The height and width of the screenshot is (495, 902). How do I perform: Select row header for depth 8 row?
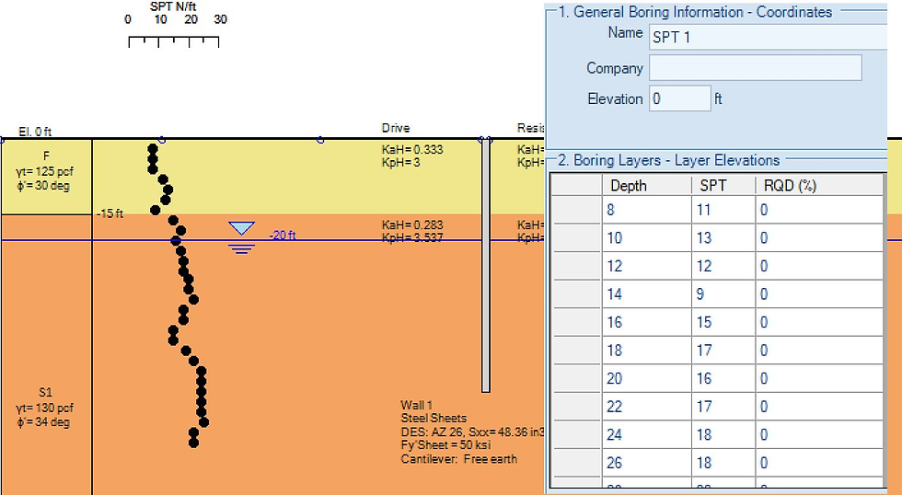point(575,211)
